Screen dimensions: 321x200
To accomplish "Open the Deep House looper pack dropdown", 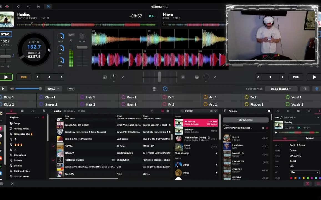I will [281, 89].
